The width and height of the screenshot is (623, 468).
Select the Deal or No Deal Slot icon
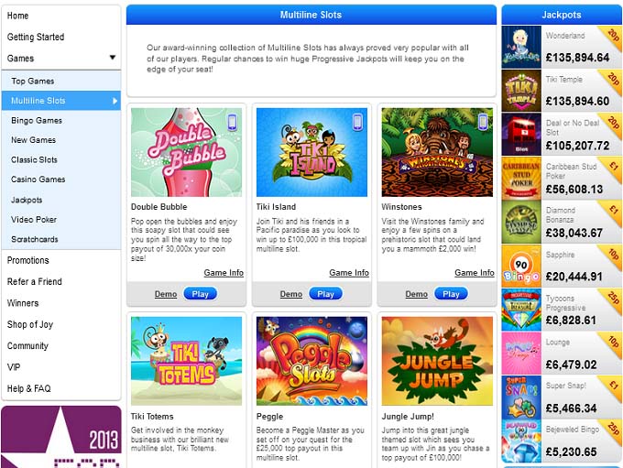tap(521, 135)
